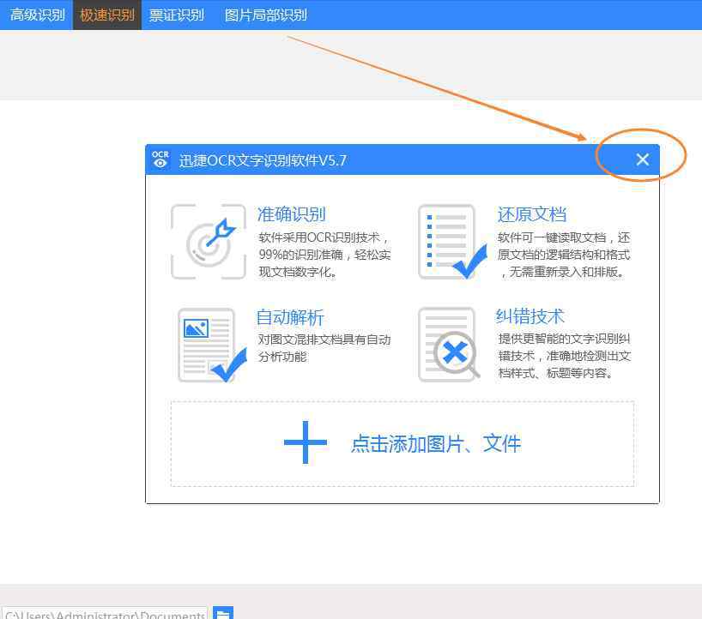Click the 纠错技术 magnifier icon

coord(449,345)
